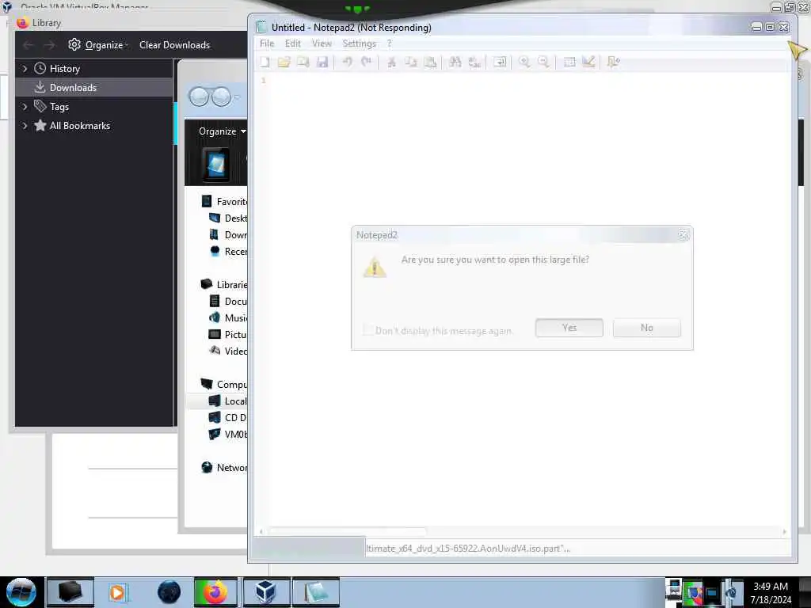Click the Undo icon in Notepad2 toolbar
Image resolution: width=811 pixels, height=608 pixels.
pos(347,62)
